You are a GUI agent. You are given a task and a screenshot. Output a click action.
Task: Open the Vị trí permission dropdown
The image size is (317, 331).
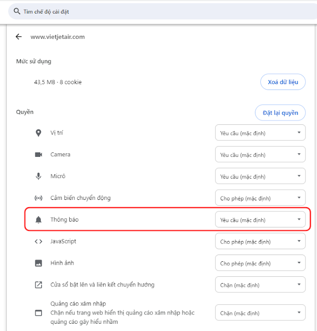(260, 133)
